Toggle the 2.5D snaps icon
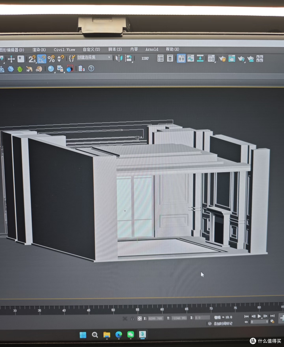This screenshot has width=284, height=347. click(32, 59)
